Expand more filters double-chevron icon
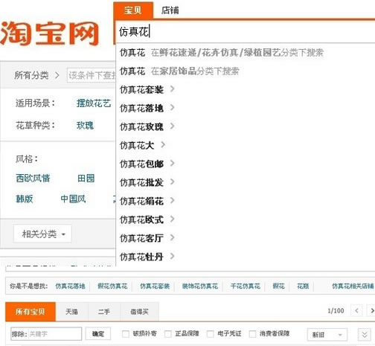Screen dimensions: 375x346 365,335
